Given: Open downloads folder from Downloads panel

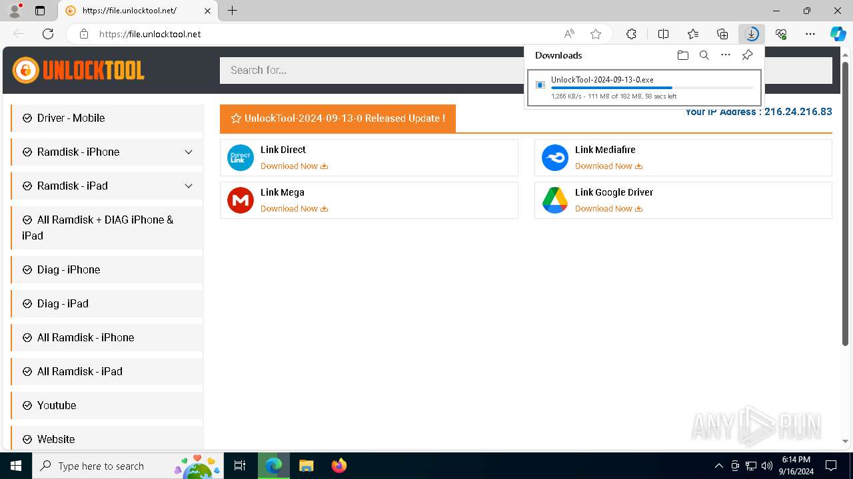Looking at the screenshot, I should tap(682, 55).
